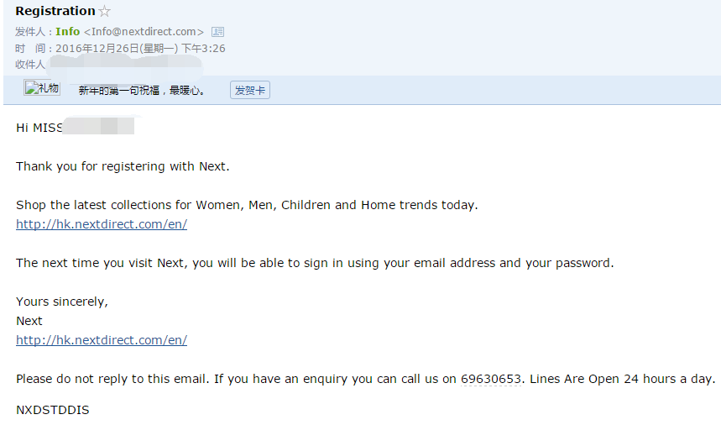
Task: Click the blurred recipient field
Action: click(x=125, y=65)
